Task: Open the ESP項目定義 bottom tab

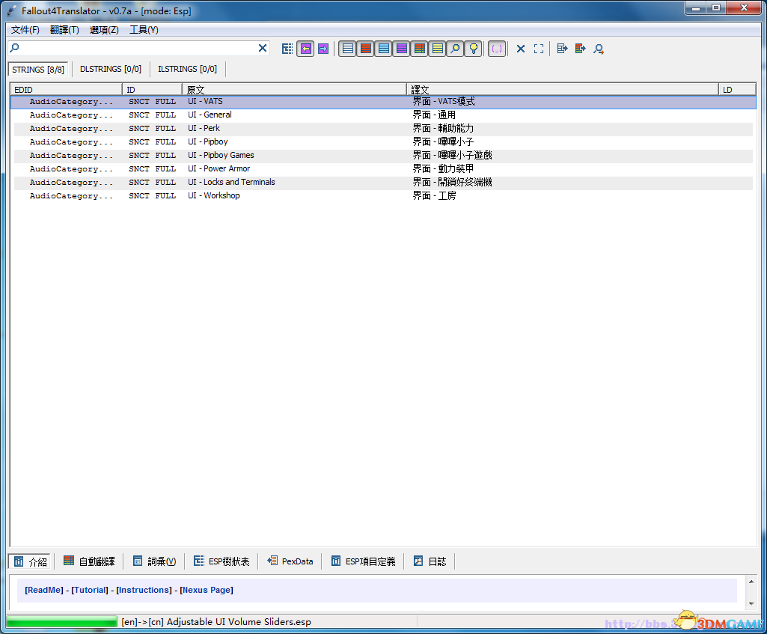Action: click(x=363, y=561)
